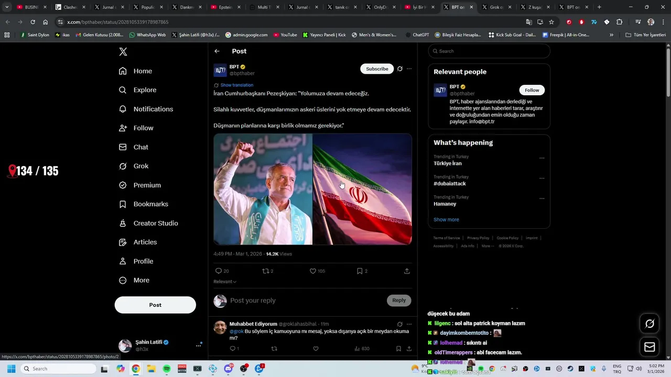Open the Follow sidebar item
Screen dimensions: 671x377
[x=136, y=128]
